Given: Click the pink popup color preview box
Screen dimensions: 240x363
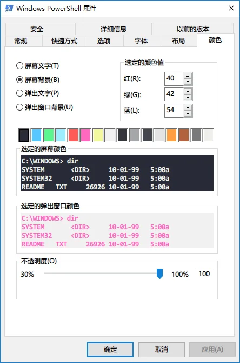Looking at the screenshot, I should point(117,230).
